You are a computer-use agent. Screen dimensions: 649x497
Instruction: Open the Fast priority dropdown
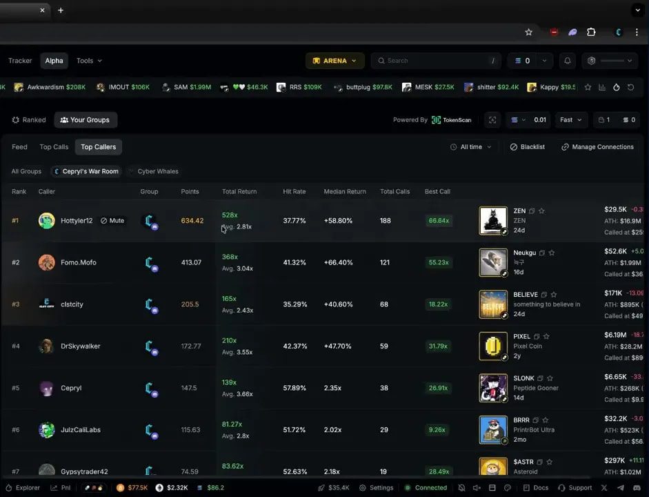point(570,119)
